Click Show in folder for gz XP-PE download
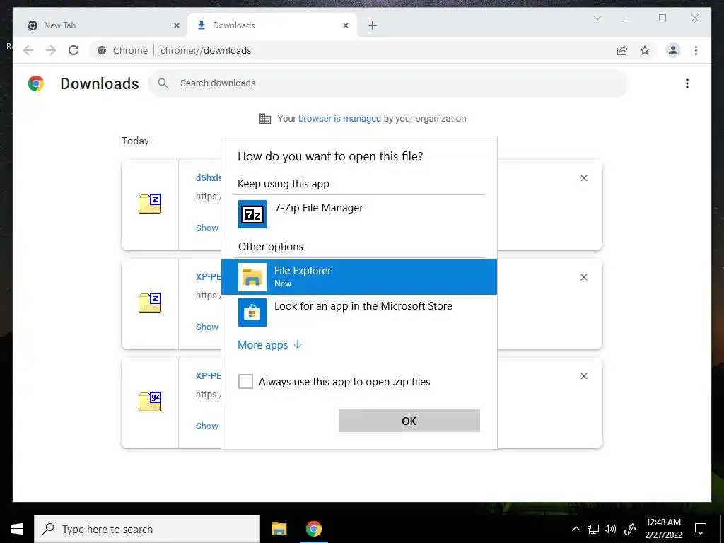Image resolution: width=724 pixels, height=543 pixels. (207, 426)
